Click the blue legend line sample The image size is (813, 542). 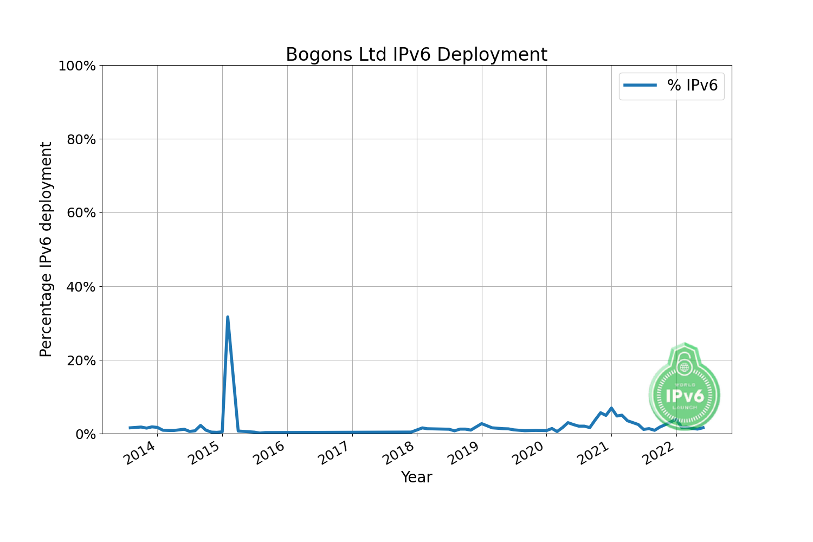click(640, 86)
